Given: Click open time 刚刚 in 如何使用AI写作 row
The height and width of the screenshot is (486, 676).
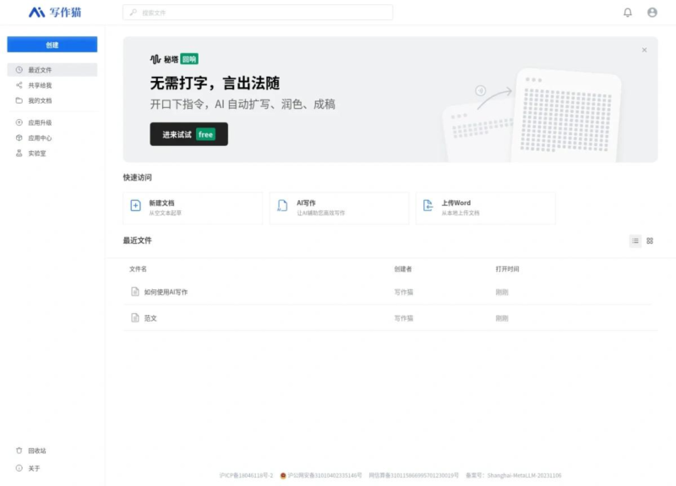Looking at the screenshot, I should click(502, 292).
